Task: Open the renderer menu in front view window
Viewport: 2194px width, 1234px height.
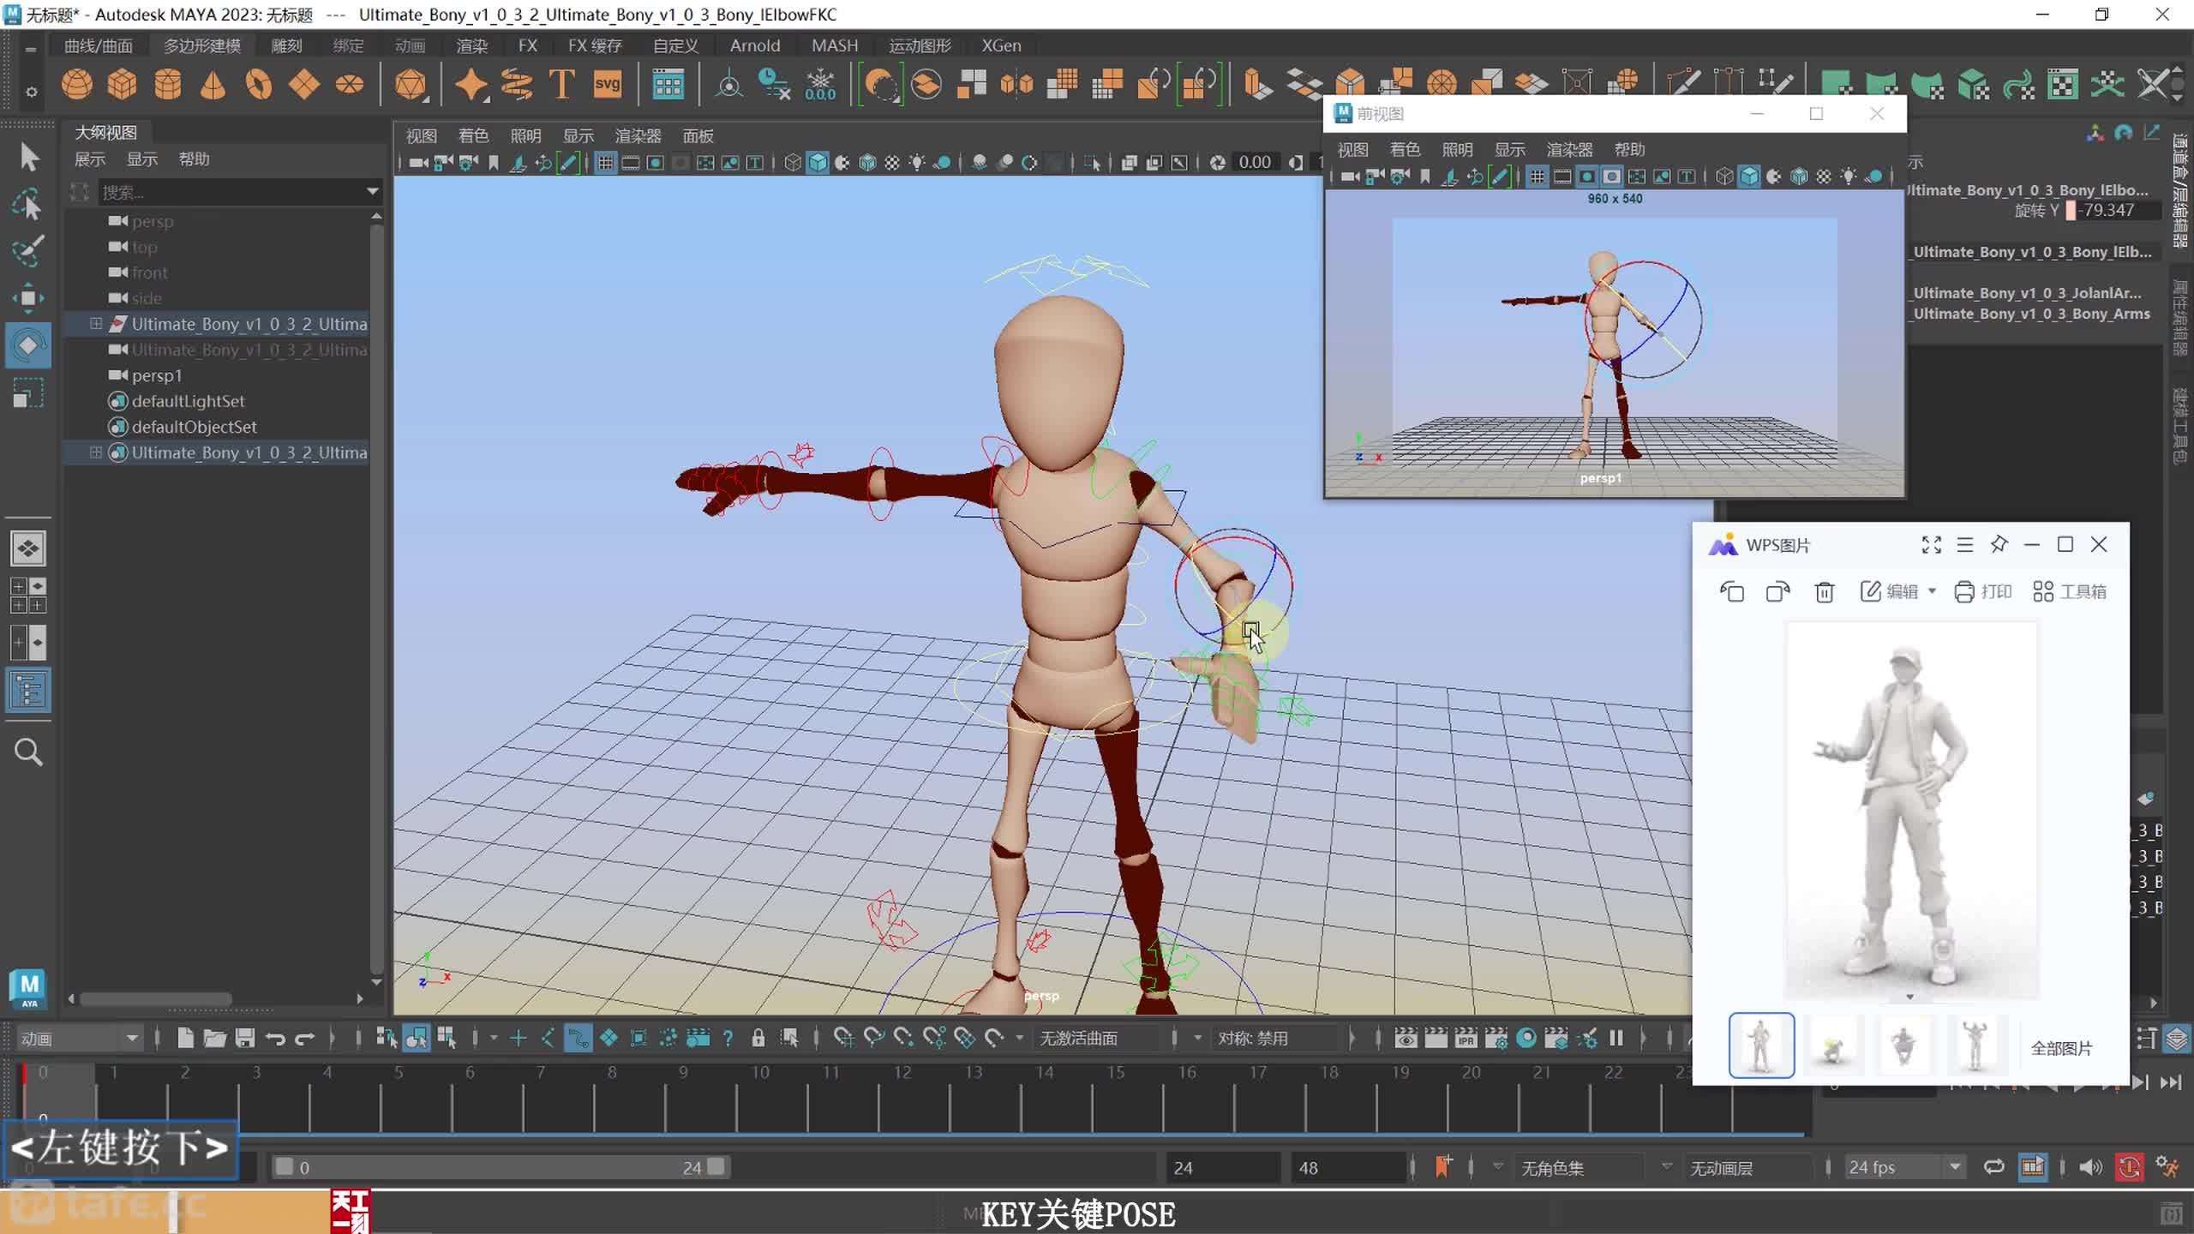Action: [x=1569, y=149]
